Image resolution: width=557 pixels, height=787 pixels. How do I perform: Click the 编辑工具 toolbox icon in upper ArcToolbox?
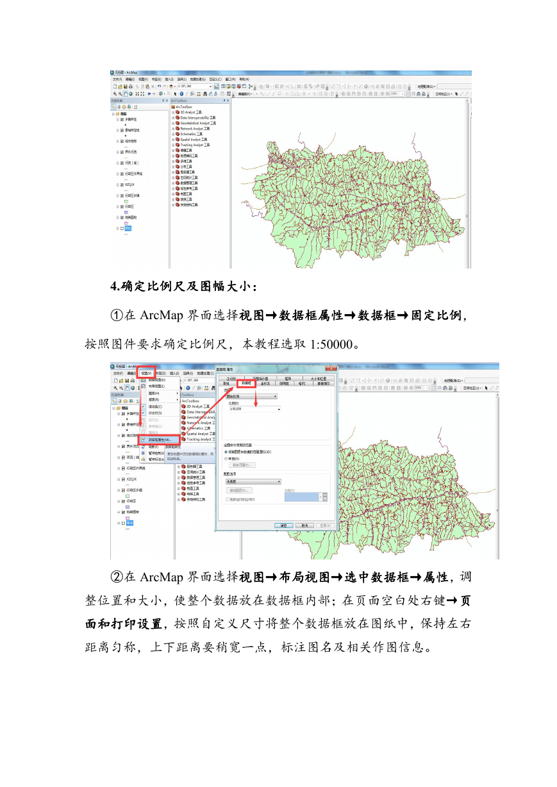tap(178, 150)
